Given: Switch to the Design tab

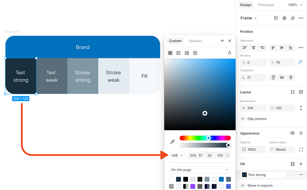Looking at the screenshot, I should coord(246,5).
